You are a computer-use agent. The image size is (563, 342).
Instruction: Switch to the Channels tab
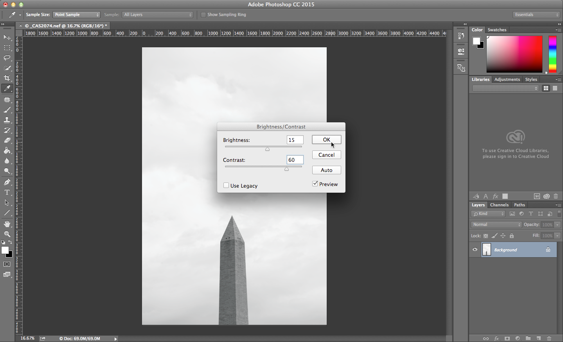point(499,204)
